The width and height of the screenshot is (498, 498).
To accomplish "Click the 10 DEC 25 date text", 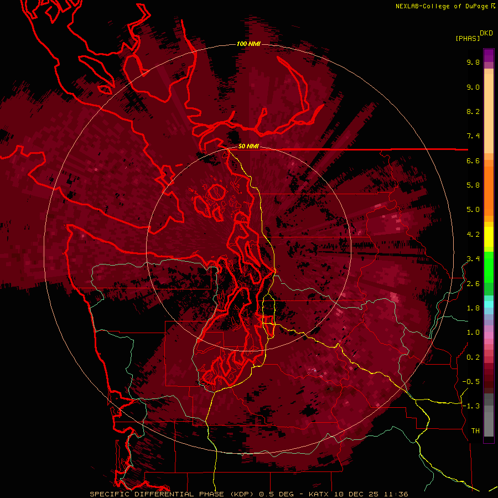I will pyautogui.click(x=356, y=494).
